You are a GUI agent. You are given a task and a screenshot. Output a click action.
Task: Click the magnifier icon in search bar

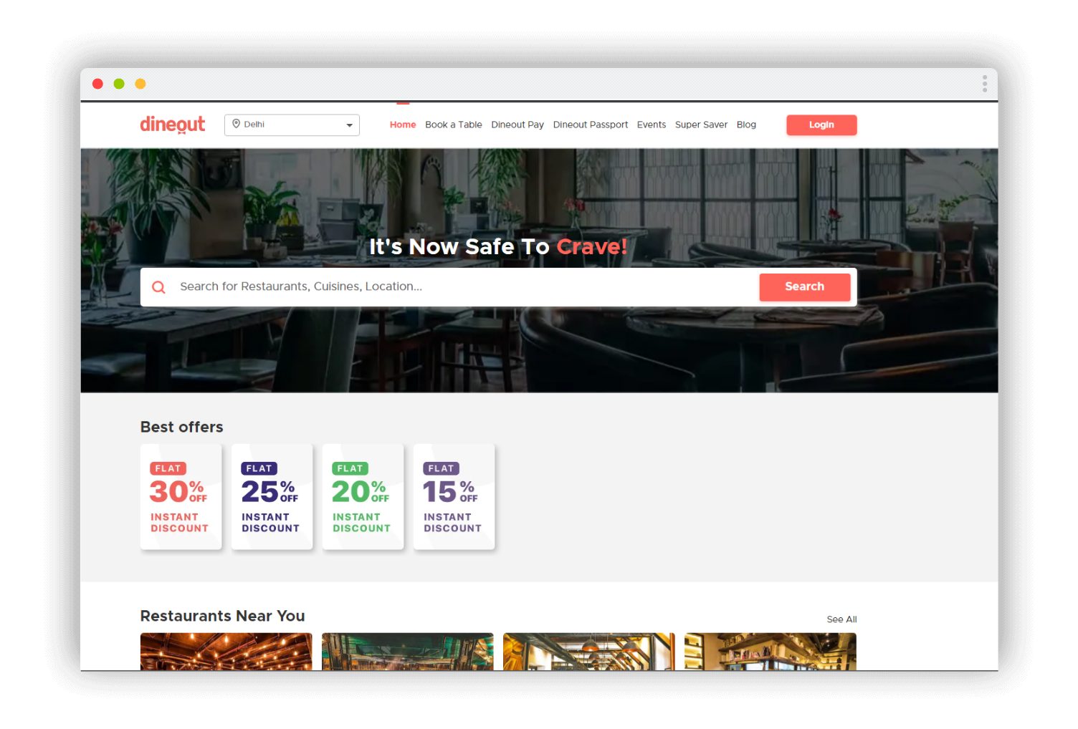coord(159,287)
